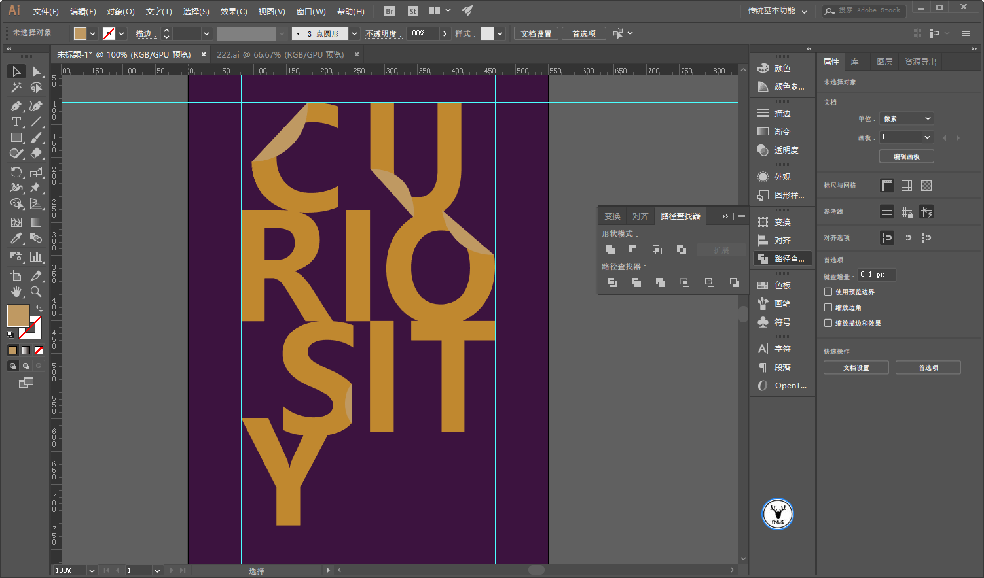Click Minus Front shape mode icon

click(x=634, y=250)
